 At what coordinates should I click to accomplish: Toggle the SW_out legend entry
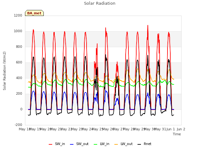pos(79,144)
